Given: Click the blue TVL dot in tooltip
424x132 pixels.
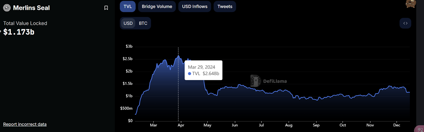Looking at the screenshot, I should coord(189,74).
